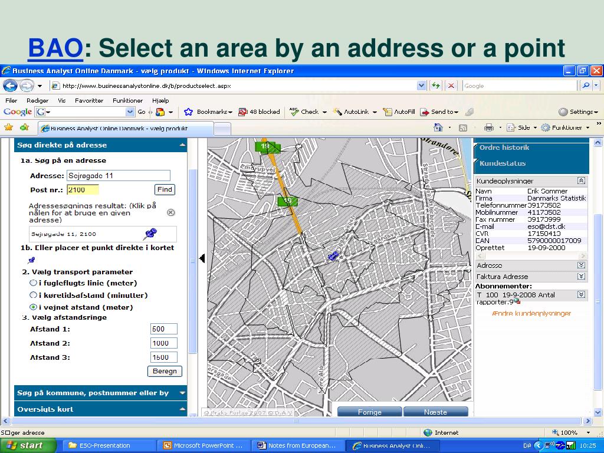This screenshot has height=453, width=604.
Task: Select 'i vejnet afstand (meter)' radio button
Action: tap(34, 307)
